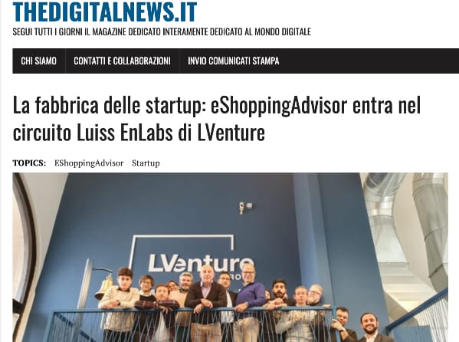Click the THEDIGITALNEWS.IT site logo
The height and width of the screenshot is (342, 459).
(104, 12)
